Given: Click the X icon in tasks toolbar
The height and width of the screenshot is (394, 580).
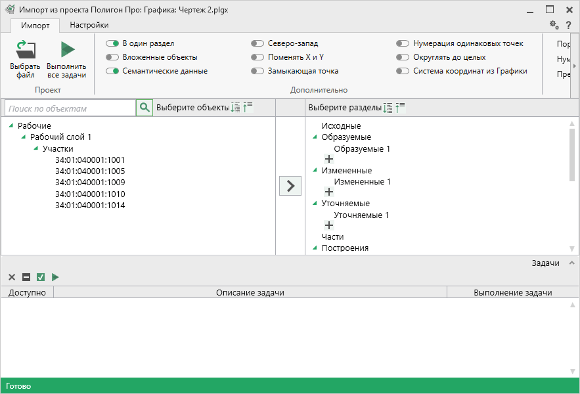Looking at the screenshot, I should 12,277.
